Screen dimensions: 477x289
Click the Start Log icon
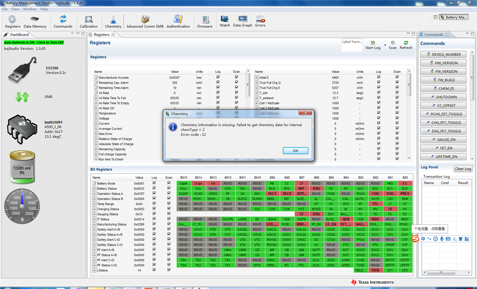tap(373, 43)
